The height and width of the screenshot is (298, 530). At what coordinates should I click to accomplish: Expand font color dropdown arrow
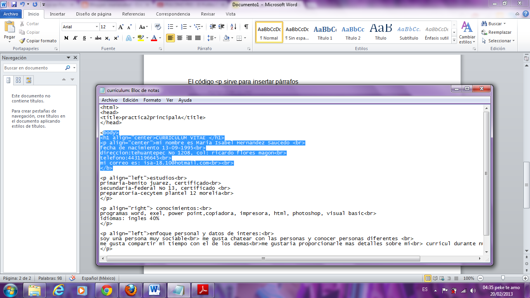point(160,38)
